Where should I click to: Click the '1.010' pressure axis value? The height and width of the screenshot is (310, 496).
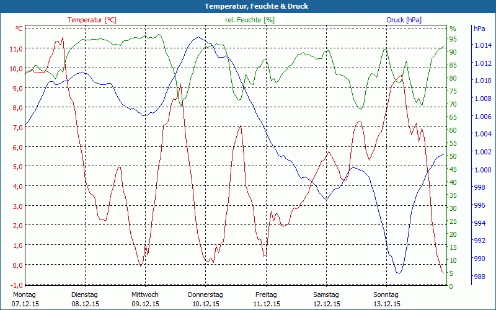click(483, 81)
